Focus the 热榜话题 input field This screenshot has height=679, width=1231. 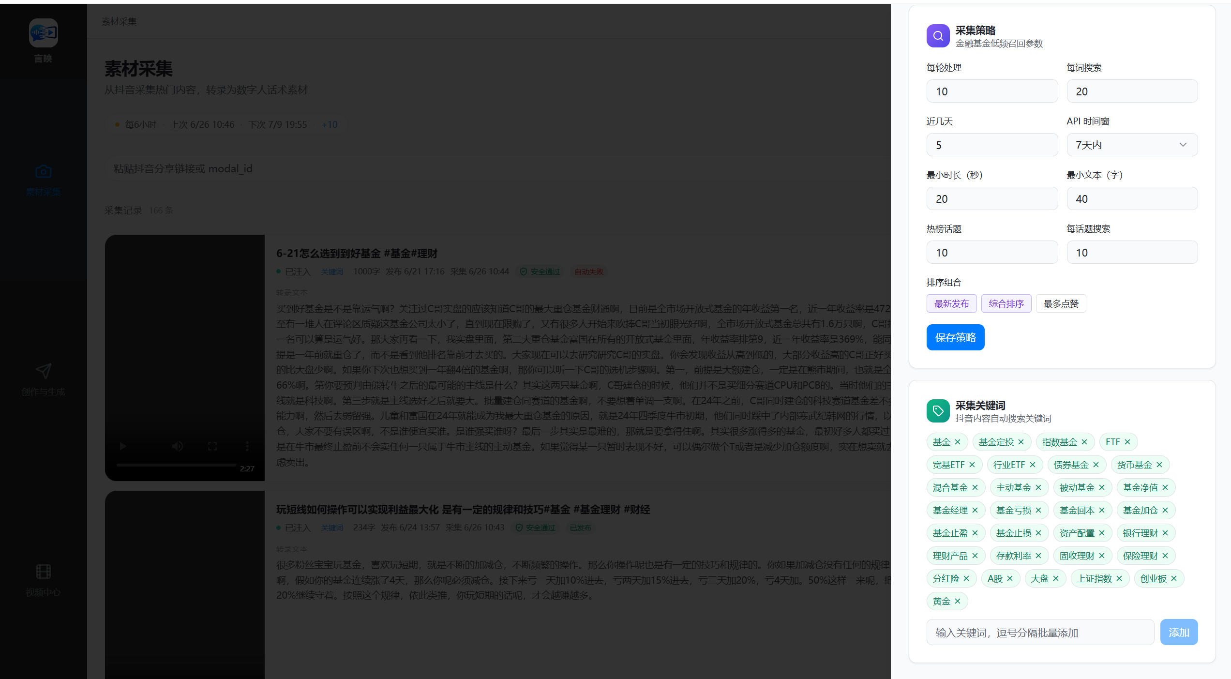(992, 252)
